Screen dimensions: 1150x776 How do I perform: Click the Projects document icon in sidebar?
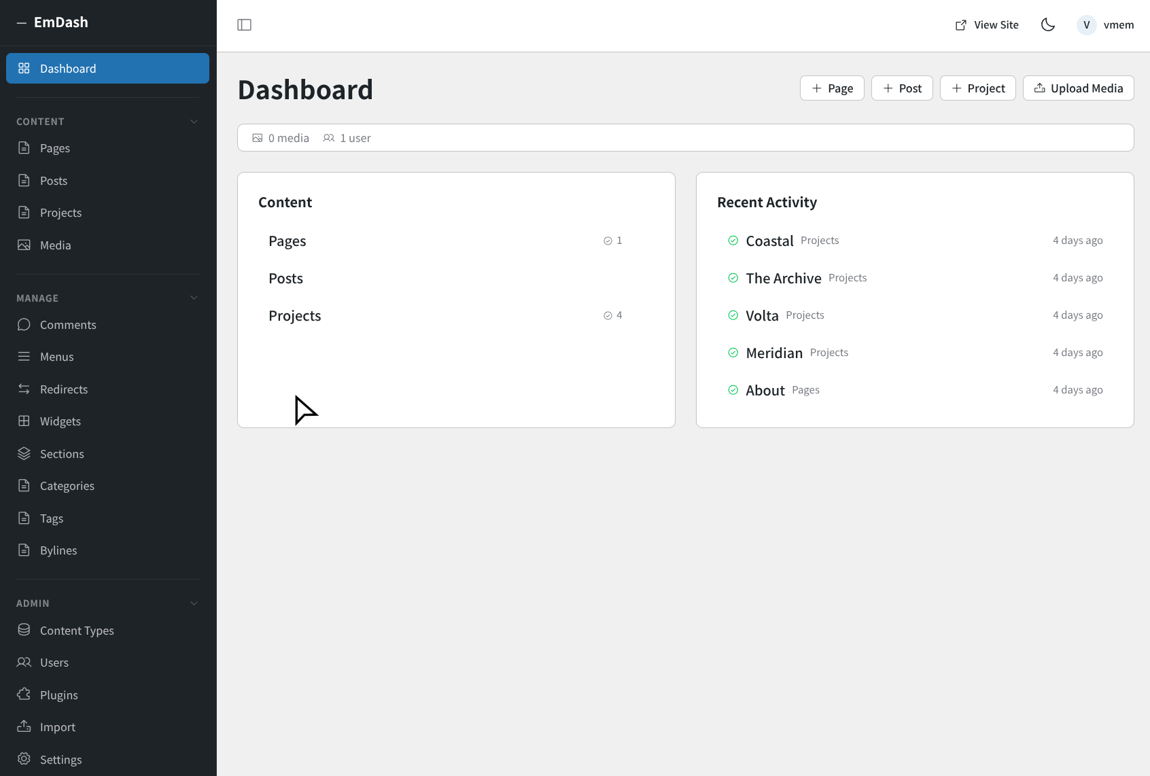[x=24, y=212]
